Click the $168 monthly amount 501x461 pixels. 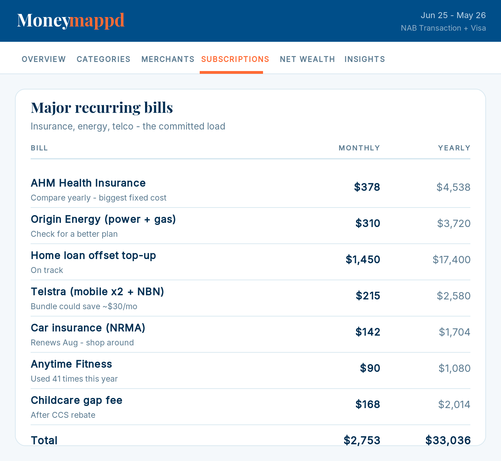(x=368, y=405)
